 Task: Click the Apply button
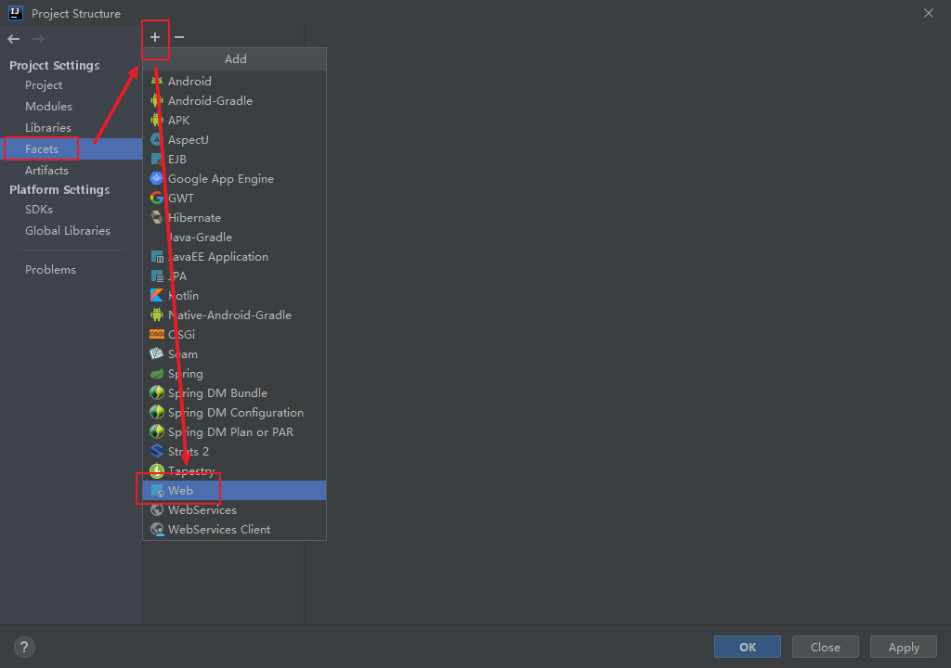coord(904,647)
